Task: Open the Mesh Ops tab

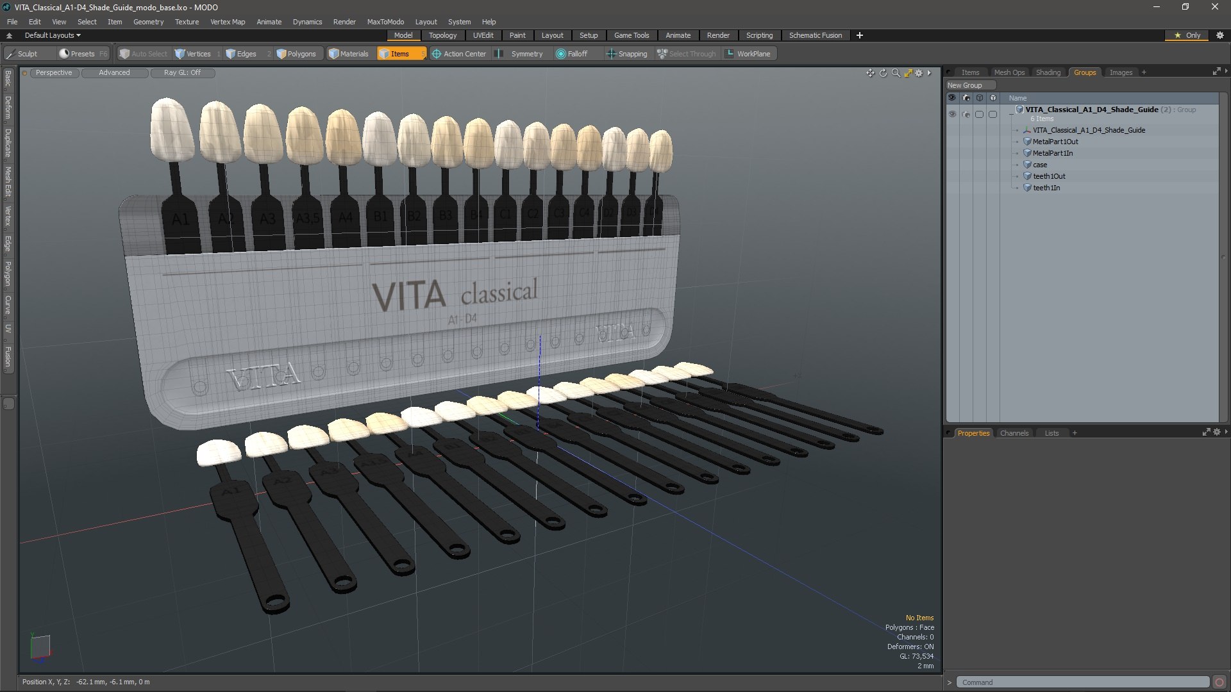Action: point(1009,72)
